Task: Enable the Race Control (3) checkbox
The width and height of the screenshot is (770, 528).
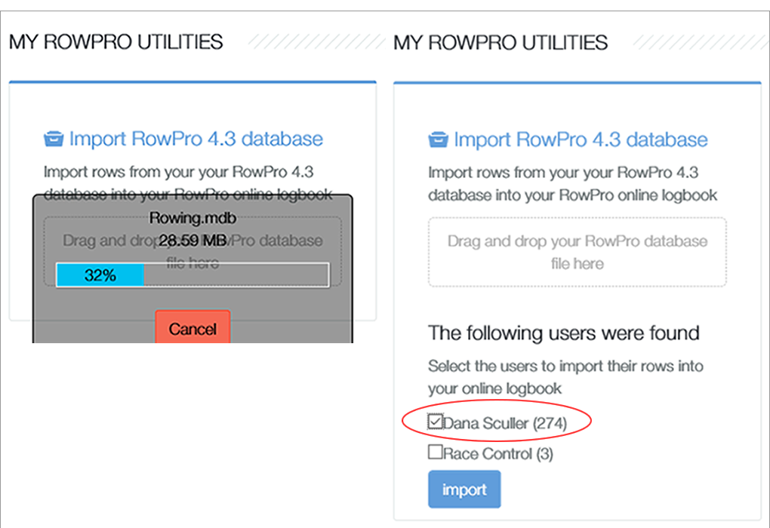Action: coord(435,453)
